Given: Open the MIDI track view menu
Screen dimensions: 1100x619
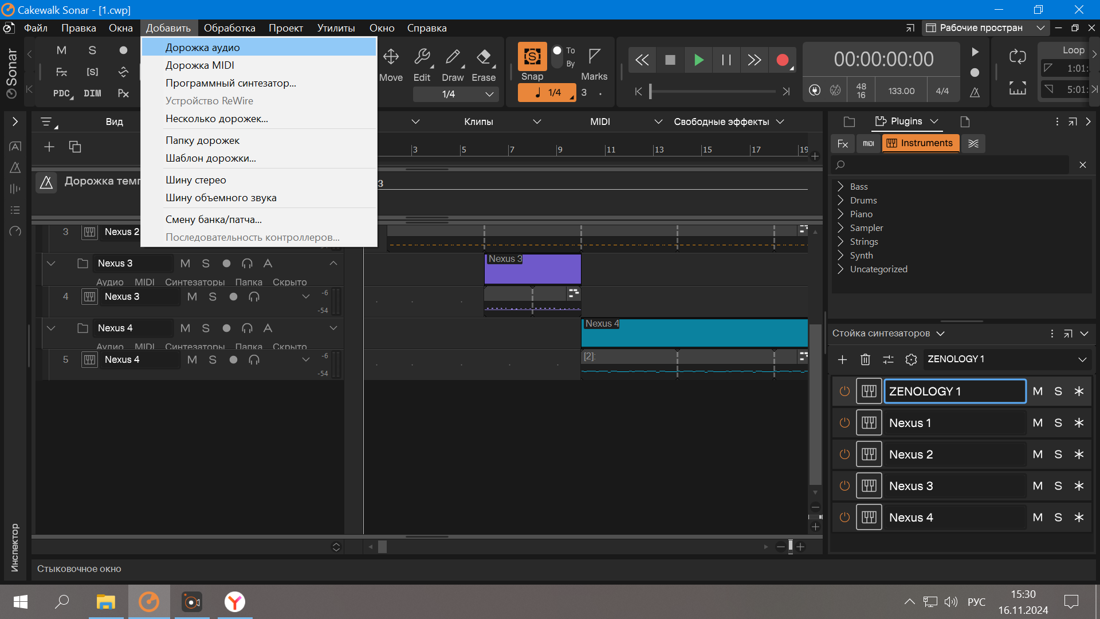Looking at the screenshot, I should 626,122.
